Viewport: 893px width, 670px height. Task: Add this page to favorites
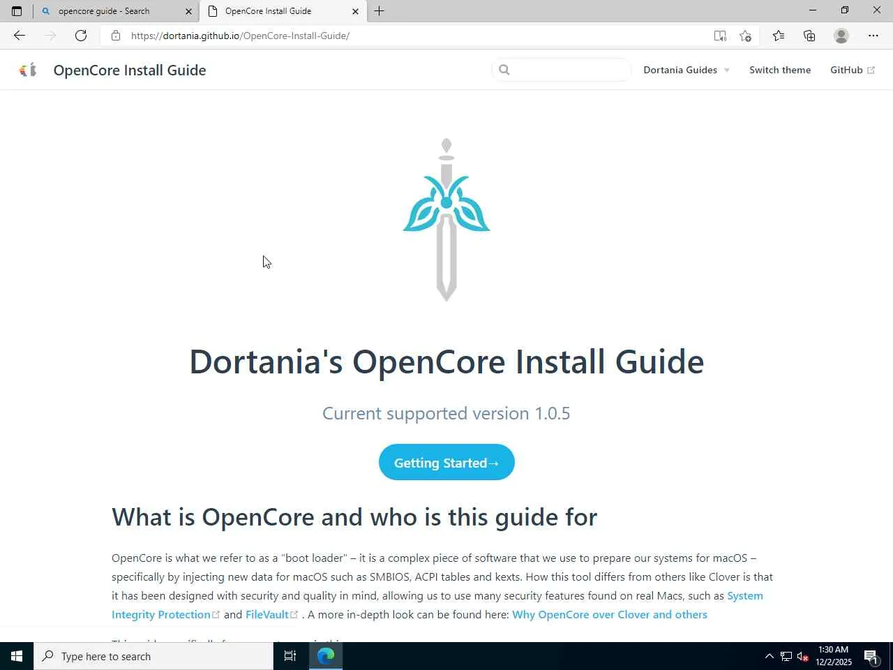coord(746,36)
